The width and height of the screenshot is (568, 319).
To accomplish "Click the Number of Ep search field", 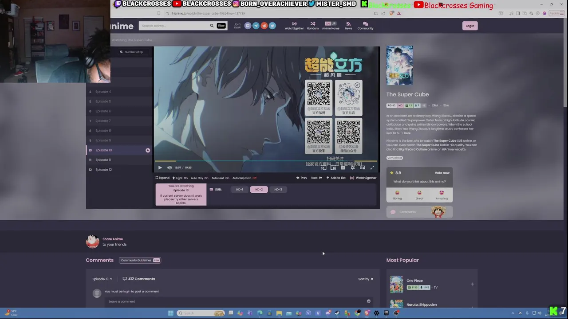I will (134, 52).
